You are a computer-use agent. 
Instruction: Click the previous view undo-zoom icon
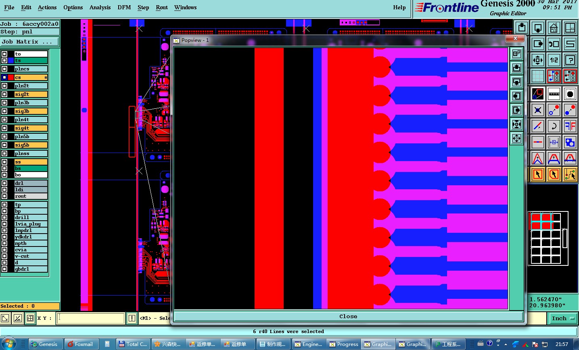[x=554, y=44]
